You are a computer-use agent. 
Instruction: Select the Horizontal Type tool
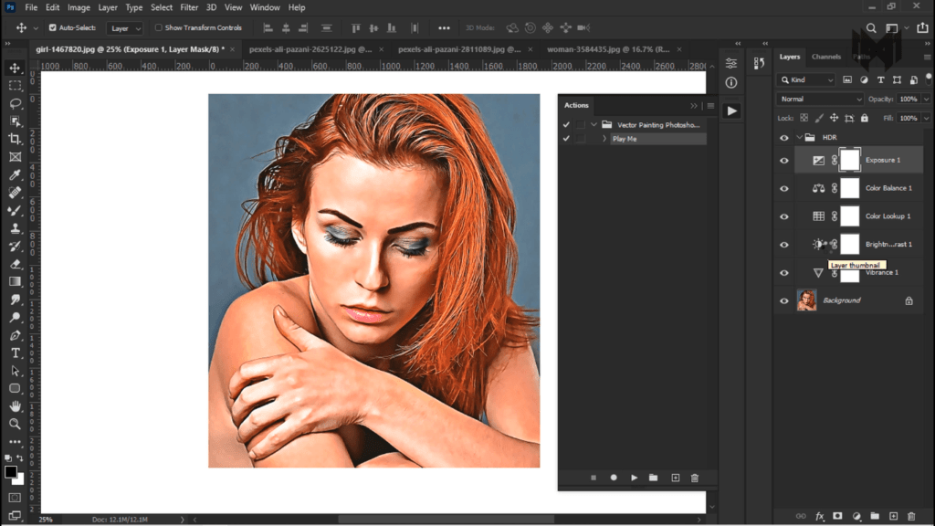click(x=15, y=353)
